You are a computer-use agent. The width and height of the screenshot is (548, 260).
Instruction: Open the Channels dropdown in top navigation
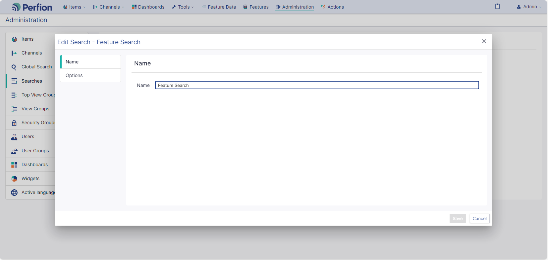click(109, 7)
